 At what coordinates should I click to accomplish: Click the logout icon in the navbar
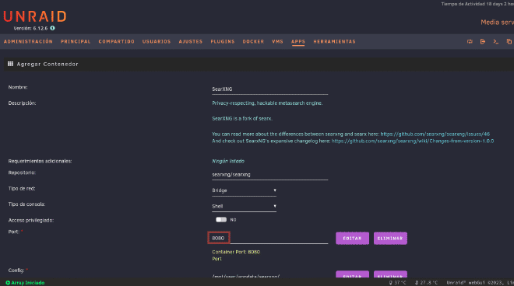(483, 41)
